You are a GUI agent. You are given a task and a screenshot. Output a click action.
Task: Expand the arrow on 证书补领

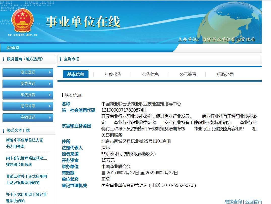point(50,106)
